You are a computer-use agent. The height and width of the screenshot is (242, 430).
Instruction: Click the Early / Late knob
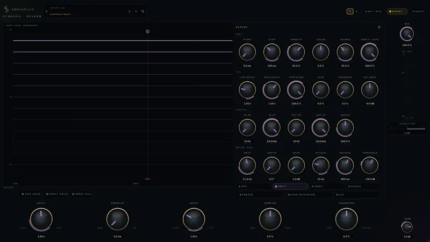coord(370,52)
